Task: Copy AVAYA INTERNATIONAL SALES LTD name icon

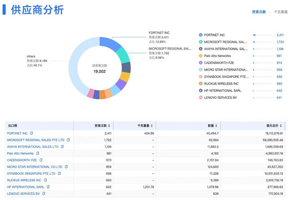Action: [x=62, y=147]
